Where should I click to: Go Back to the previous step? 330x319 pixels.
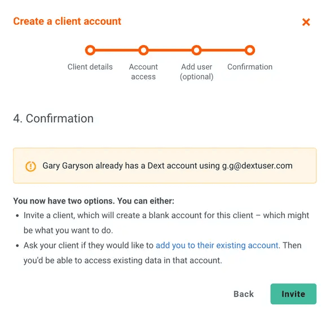pyautogui.click(x=244, y=294)
